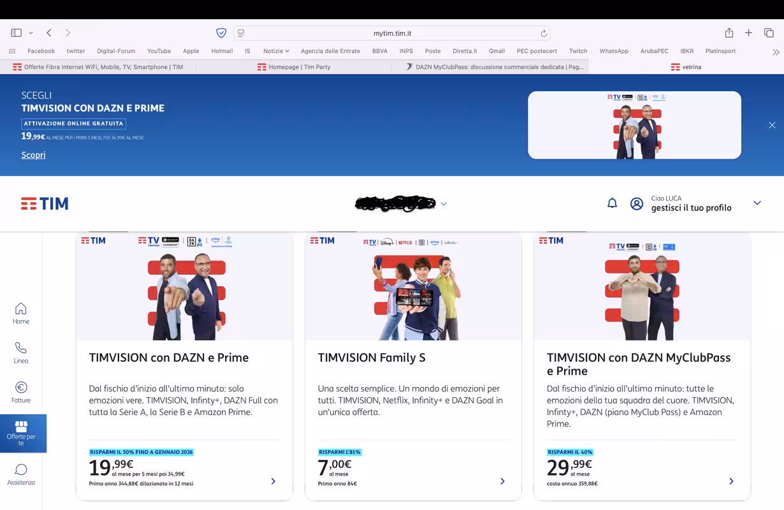Click TIMVISION con DAZN e Prime title
784x510 pixels.
169,358
